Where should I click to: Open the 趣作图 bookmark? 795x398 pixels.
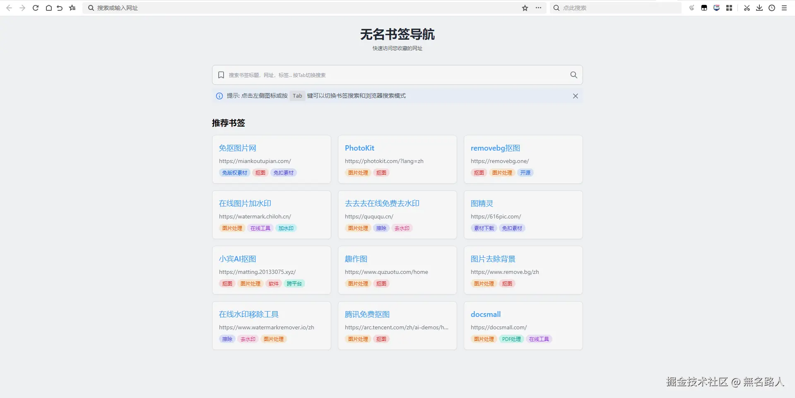pos(356,259)
